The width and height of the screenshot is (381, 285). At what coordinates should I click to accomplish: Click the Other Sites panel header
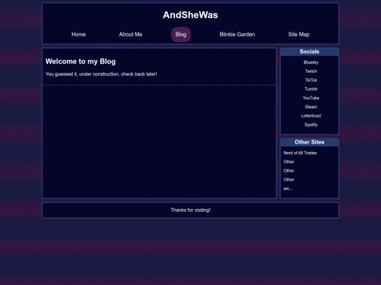coord(309,142)
